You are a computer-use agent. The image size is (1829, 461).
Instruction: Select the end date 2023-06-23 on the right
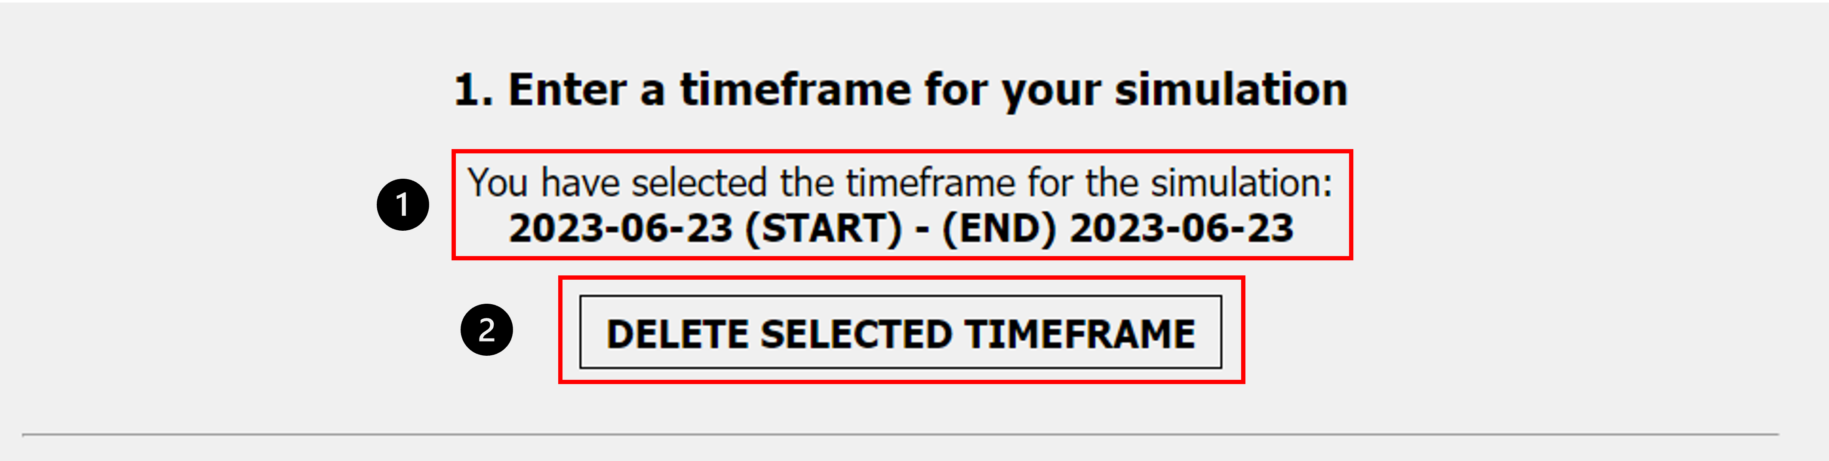pyautogui.click(x=1181, y=229)
